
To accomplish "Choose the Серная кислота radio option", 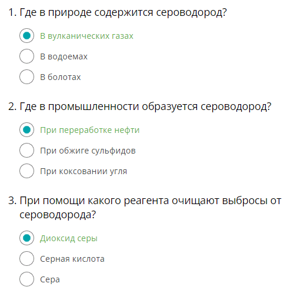I will point(26,259).
